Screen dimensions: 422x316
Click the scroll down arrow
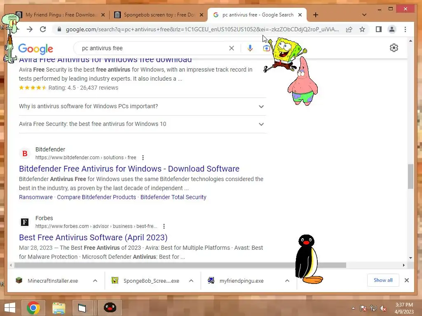(410, 258)
